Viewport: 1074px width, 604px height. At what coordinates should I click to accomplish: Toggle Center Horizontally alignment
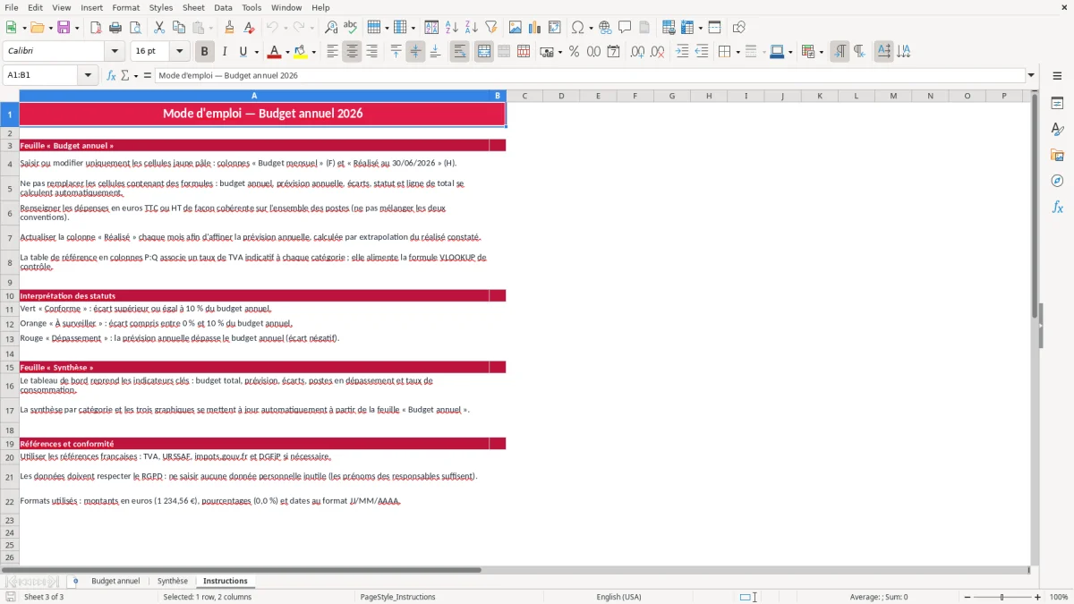pyautogui.click(x=352, y=52)
